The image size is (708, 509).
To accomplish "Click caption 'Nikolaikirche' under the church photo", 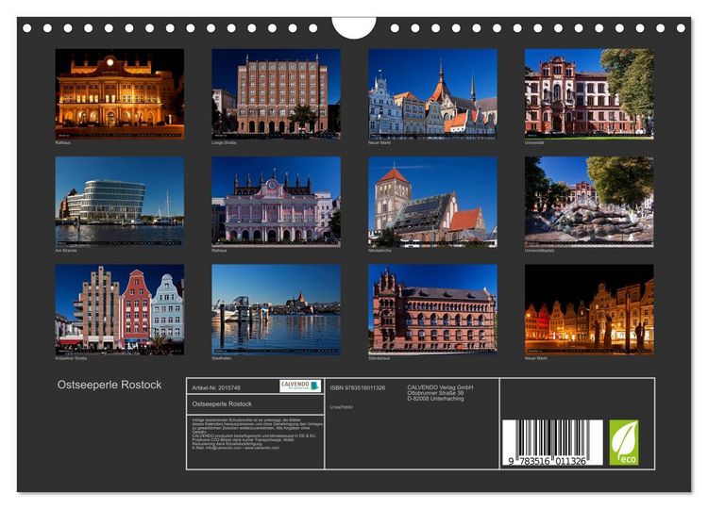I will point(379,250).
